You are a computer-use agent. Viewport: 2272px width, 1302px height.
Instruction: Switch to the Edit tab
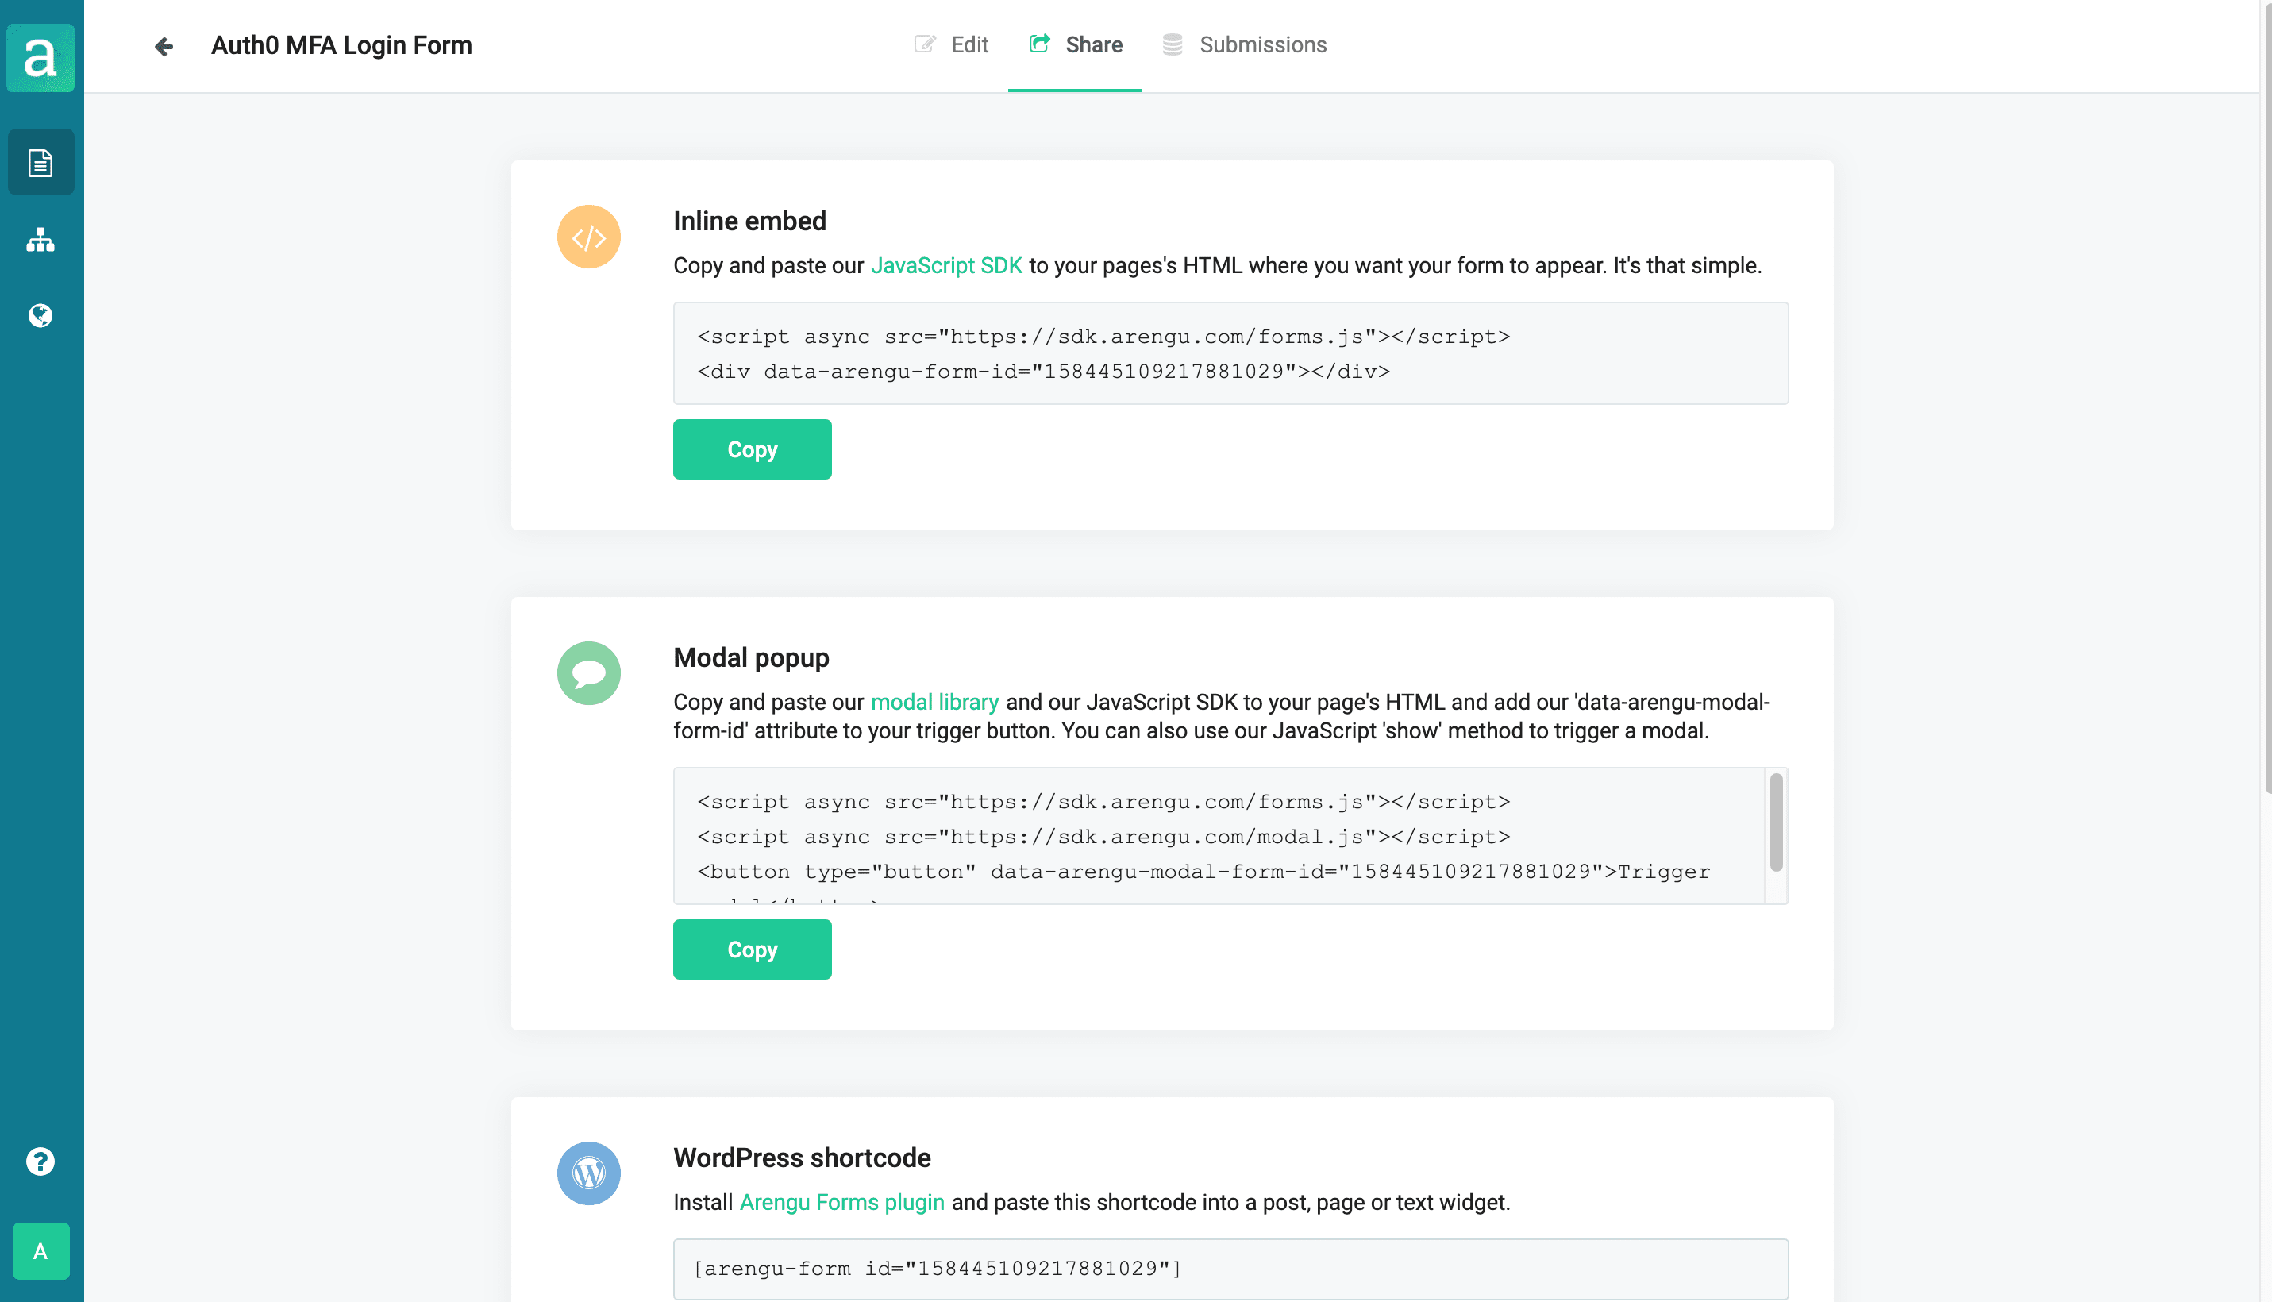(951, 44)
